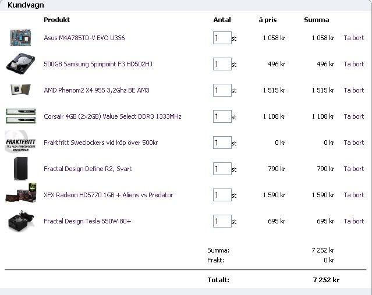The height and width of the screenshot is (295, 372).
Task: Open the XFX Radeon HD5770 1GB product link
Action: [108, 195]
